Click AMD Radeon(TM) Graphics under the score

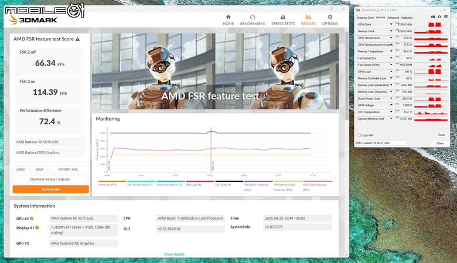(x=50, y=153)
